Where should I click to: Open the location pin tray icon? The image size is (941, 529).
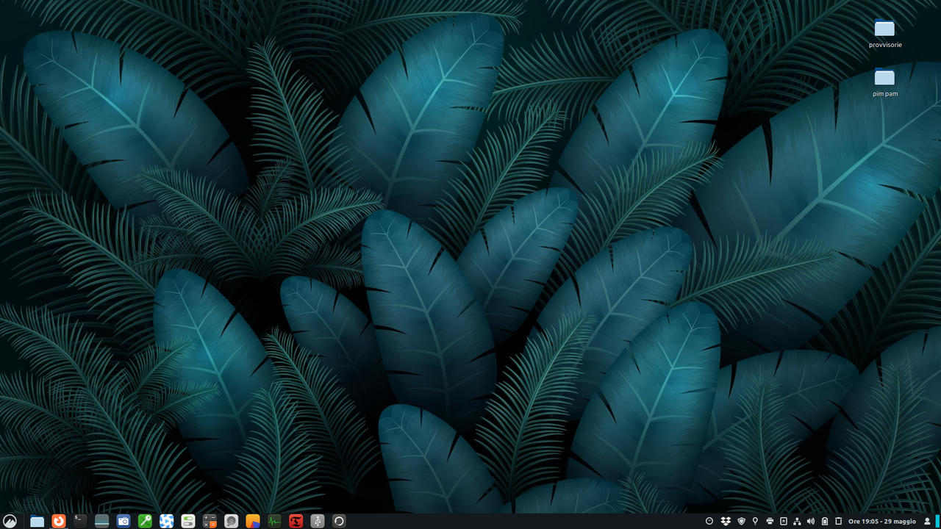(755, 521)
